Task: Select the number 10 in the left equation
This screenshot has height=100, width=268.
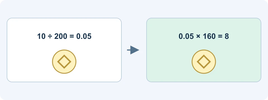Action: click(x=41, y=37)
